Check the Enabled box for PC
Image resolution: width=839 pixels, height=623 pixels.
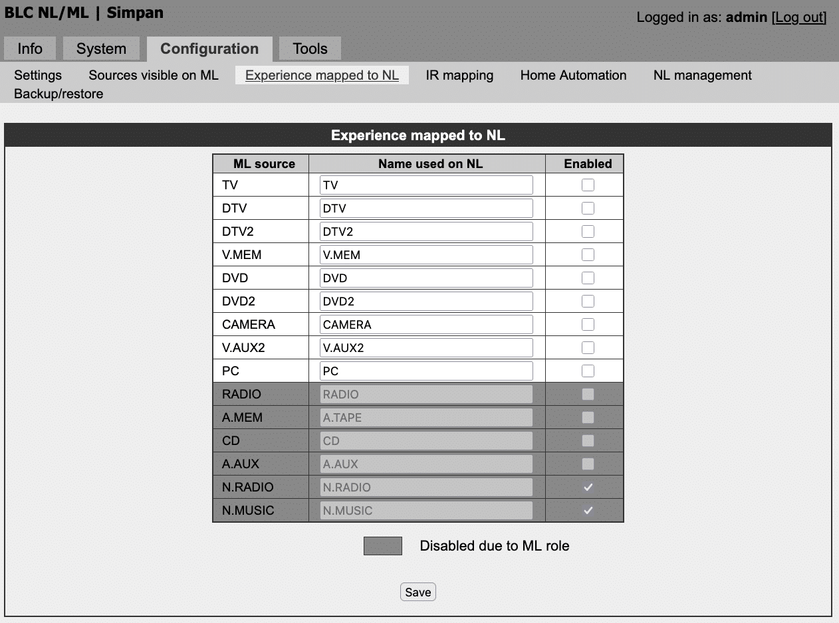coord(588,371)
